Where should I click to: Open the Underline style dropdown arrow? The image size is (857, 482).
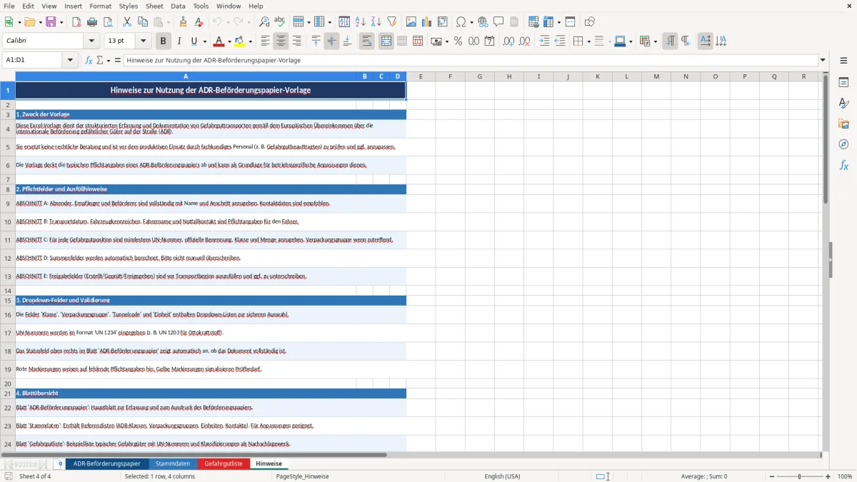pyautogui.click(x=205, y=41)
